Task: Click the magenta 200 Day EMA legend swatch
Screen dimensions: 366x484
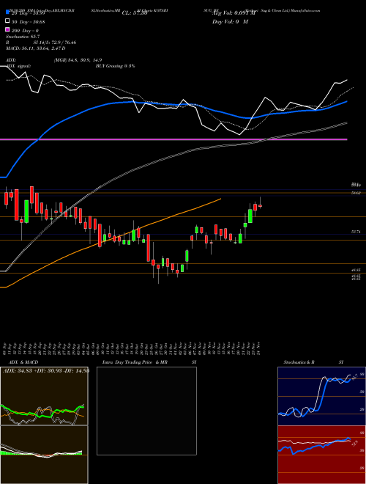Action: (x=7, y=30)
